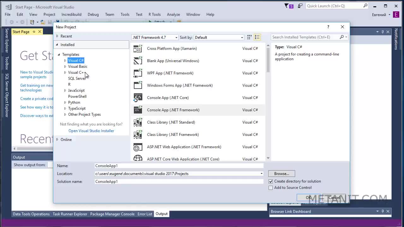This screenshot has width=404, height=227.
Task: Click the Class Library (.NET Standard) icon
Action: pos(138,122)
